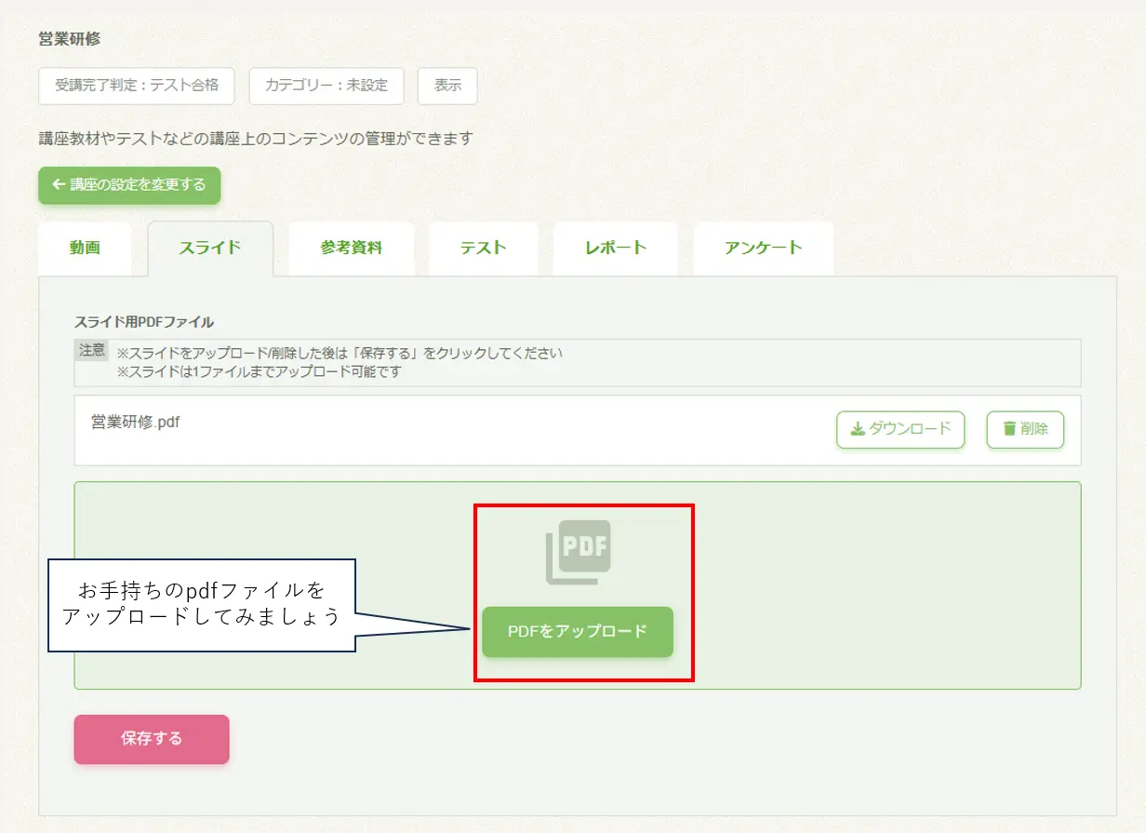Viewport: 1146px width, 833px height.
Task: Click the 削除 trash glyph to remove the slide
Action: pyautogui.click(x=1009, y=429)
